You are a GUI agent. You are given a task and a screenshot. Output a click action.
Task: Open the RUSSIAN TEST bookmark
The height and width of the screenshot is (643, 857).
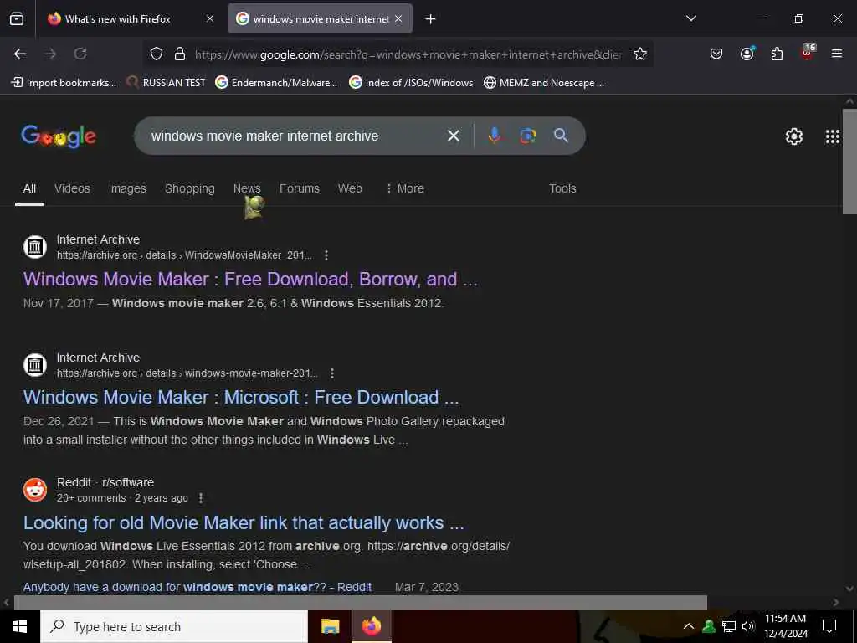166,83
